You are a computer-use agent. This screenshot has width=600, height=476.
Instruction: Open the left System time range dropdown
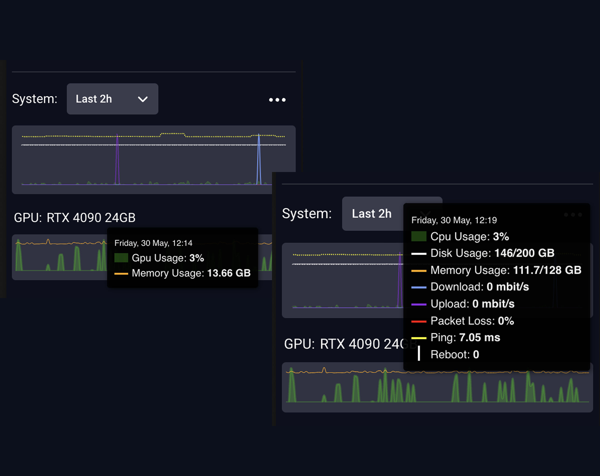point(112,99)
